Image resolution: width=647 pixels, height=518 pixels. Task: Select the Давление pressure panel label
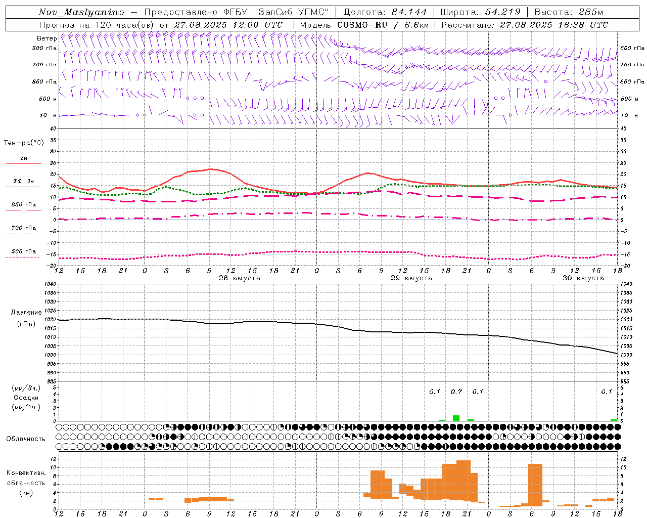26,313
